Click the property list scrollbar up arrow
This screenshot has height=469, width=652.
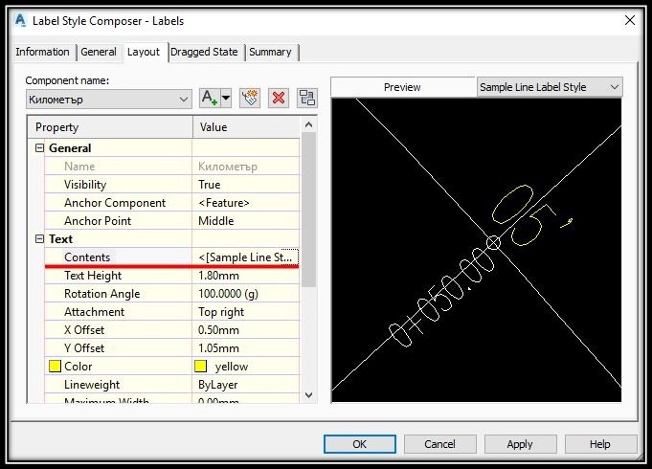pyautogui.click(x=308, y=124)
